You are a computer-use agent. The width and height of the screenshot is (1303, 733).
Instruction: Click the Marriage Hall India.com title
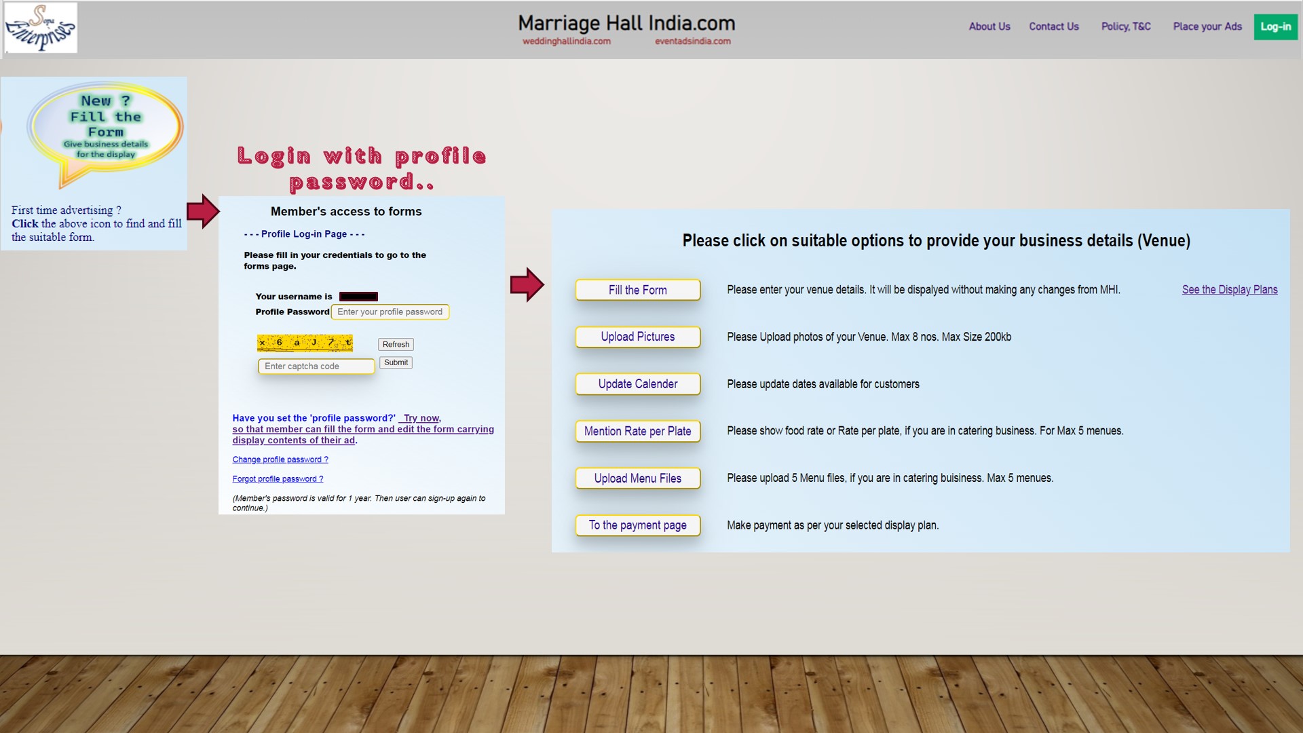[626, 23]
